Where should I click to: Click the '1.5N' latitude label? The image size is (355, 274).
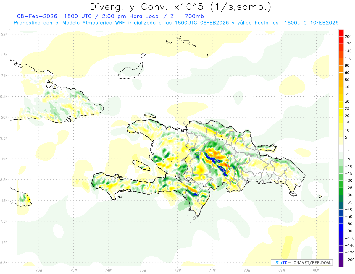pyautogui.click(x=4, y=55)
